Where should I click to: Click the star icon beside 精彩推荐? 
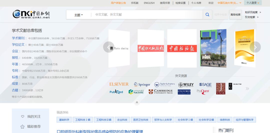(22, 127)
